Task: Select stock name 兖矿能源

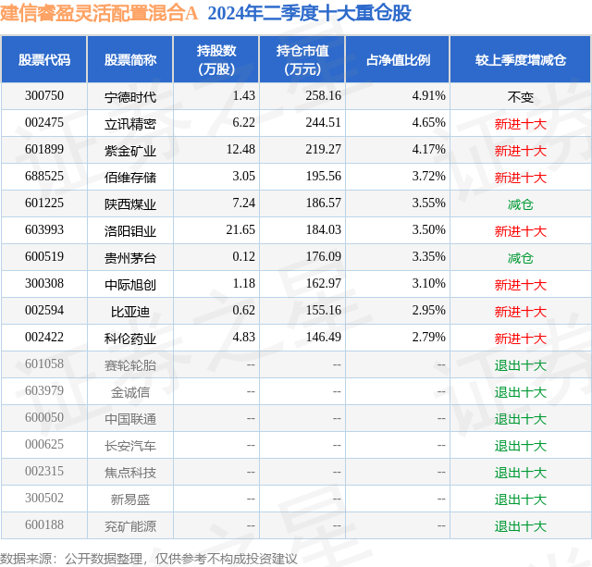Action: point(130,526)
